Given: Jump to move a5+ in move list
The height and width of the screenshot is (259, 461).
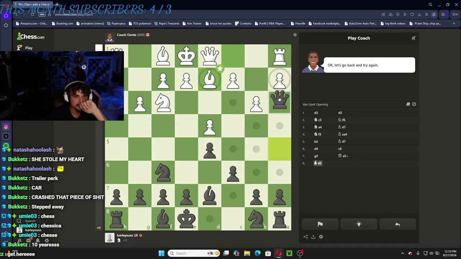Looking at the screenshot, I should [343, 156].
